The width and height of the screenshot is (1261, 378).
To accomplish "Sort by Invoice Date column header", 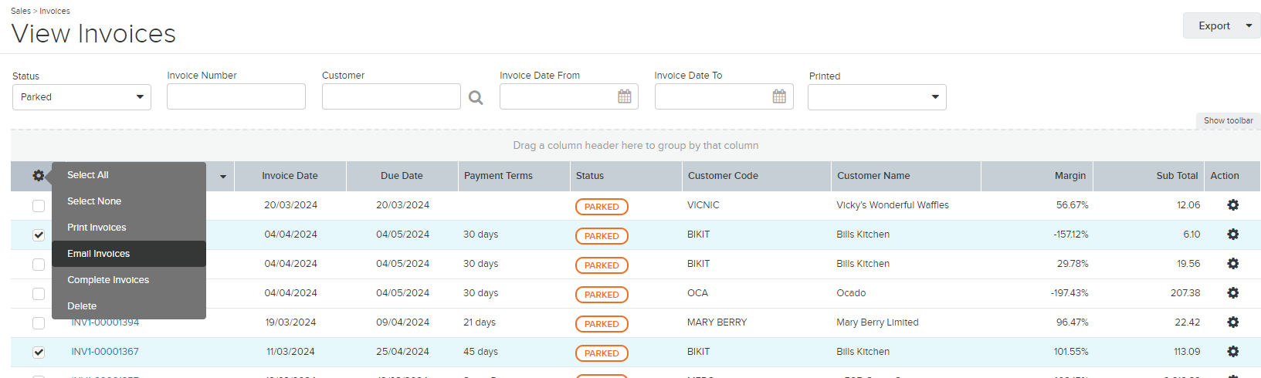I will point(290,176).
